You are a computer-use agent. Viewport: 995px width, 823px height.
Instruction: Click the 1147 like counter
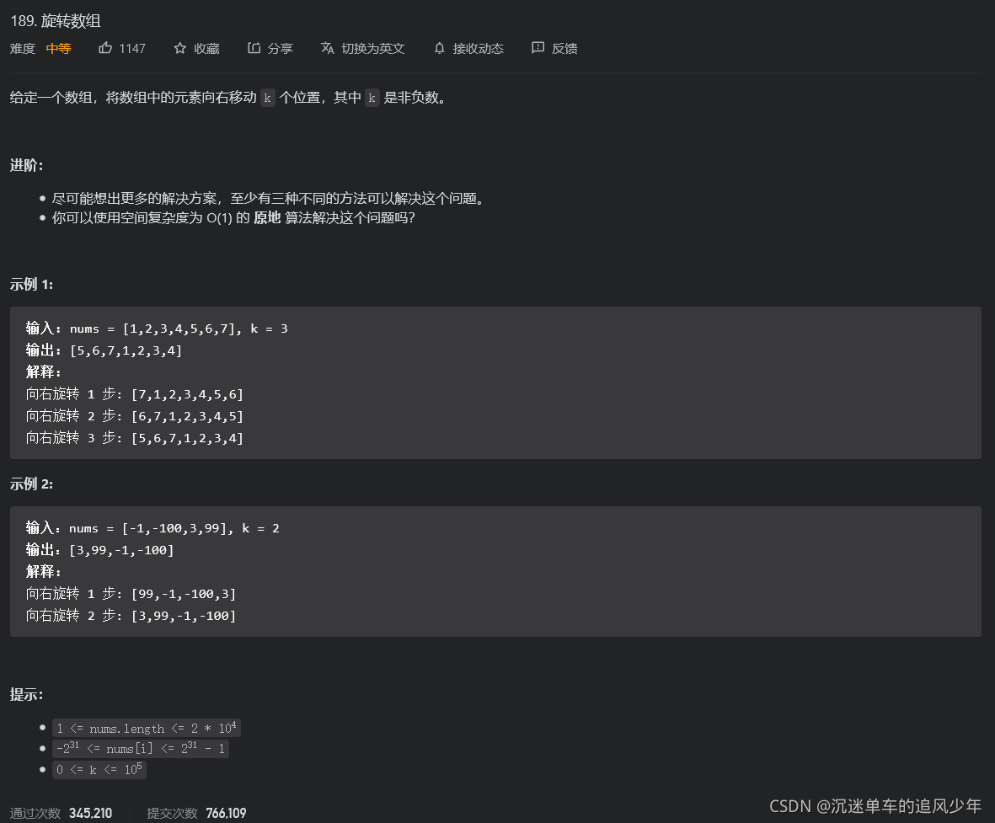132,48
